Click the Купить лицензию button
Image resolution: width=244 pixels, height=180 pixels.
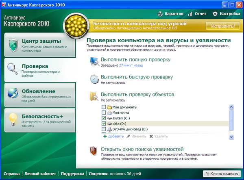222,173
